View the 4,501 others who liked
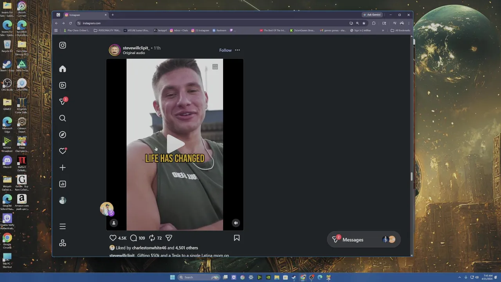 (187, 248)
